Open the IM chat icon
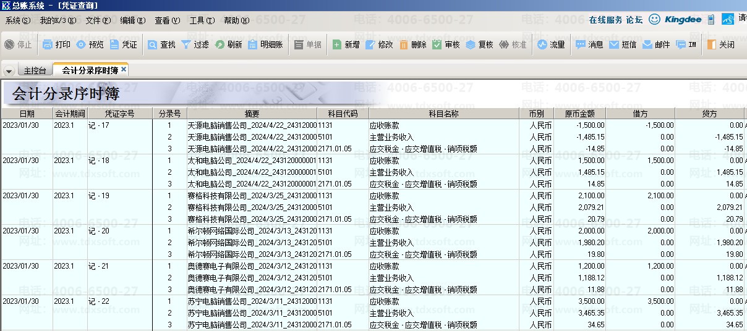Image resolution: width=747 pixels, height=331 pixels. click(681, 44)
